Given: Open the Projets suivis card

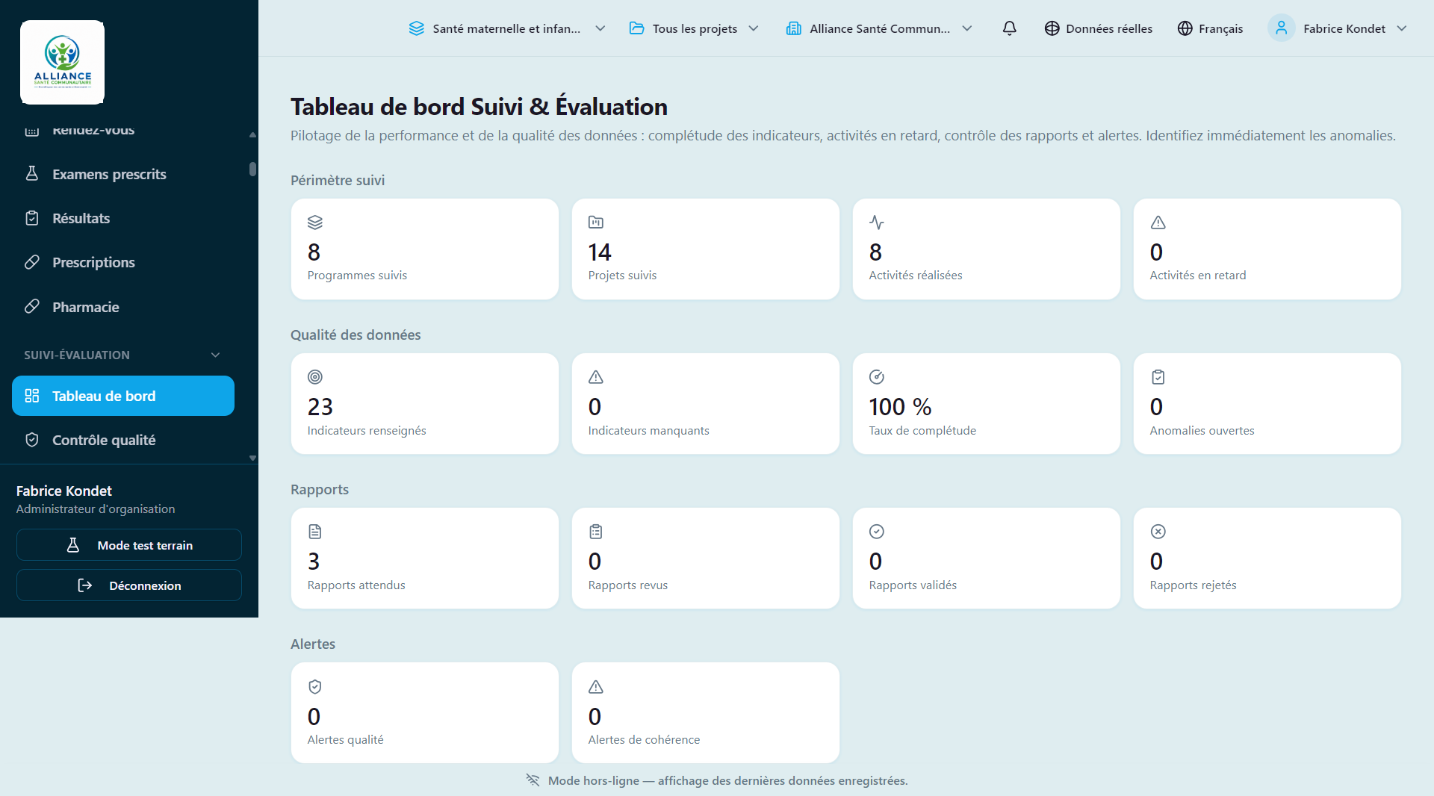Looking at the screenshot, I should point(706,249).
